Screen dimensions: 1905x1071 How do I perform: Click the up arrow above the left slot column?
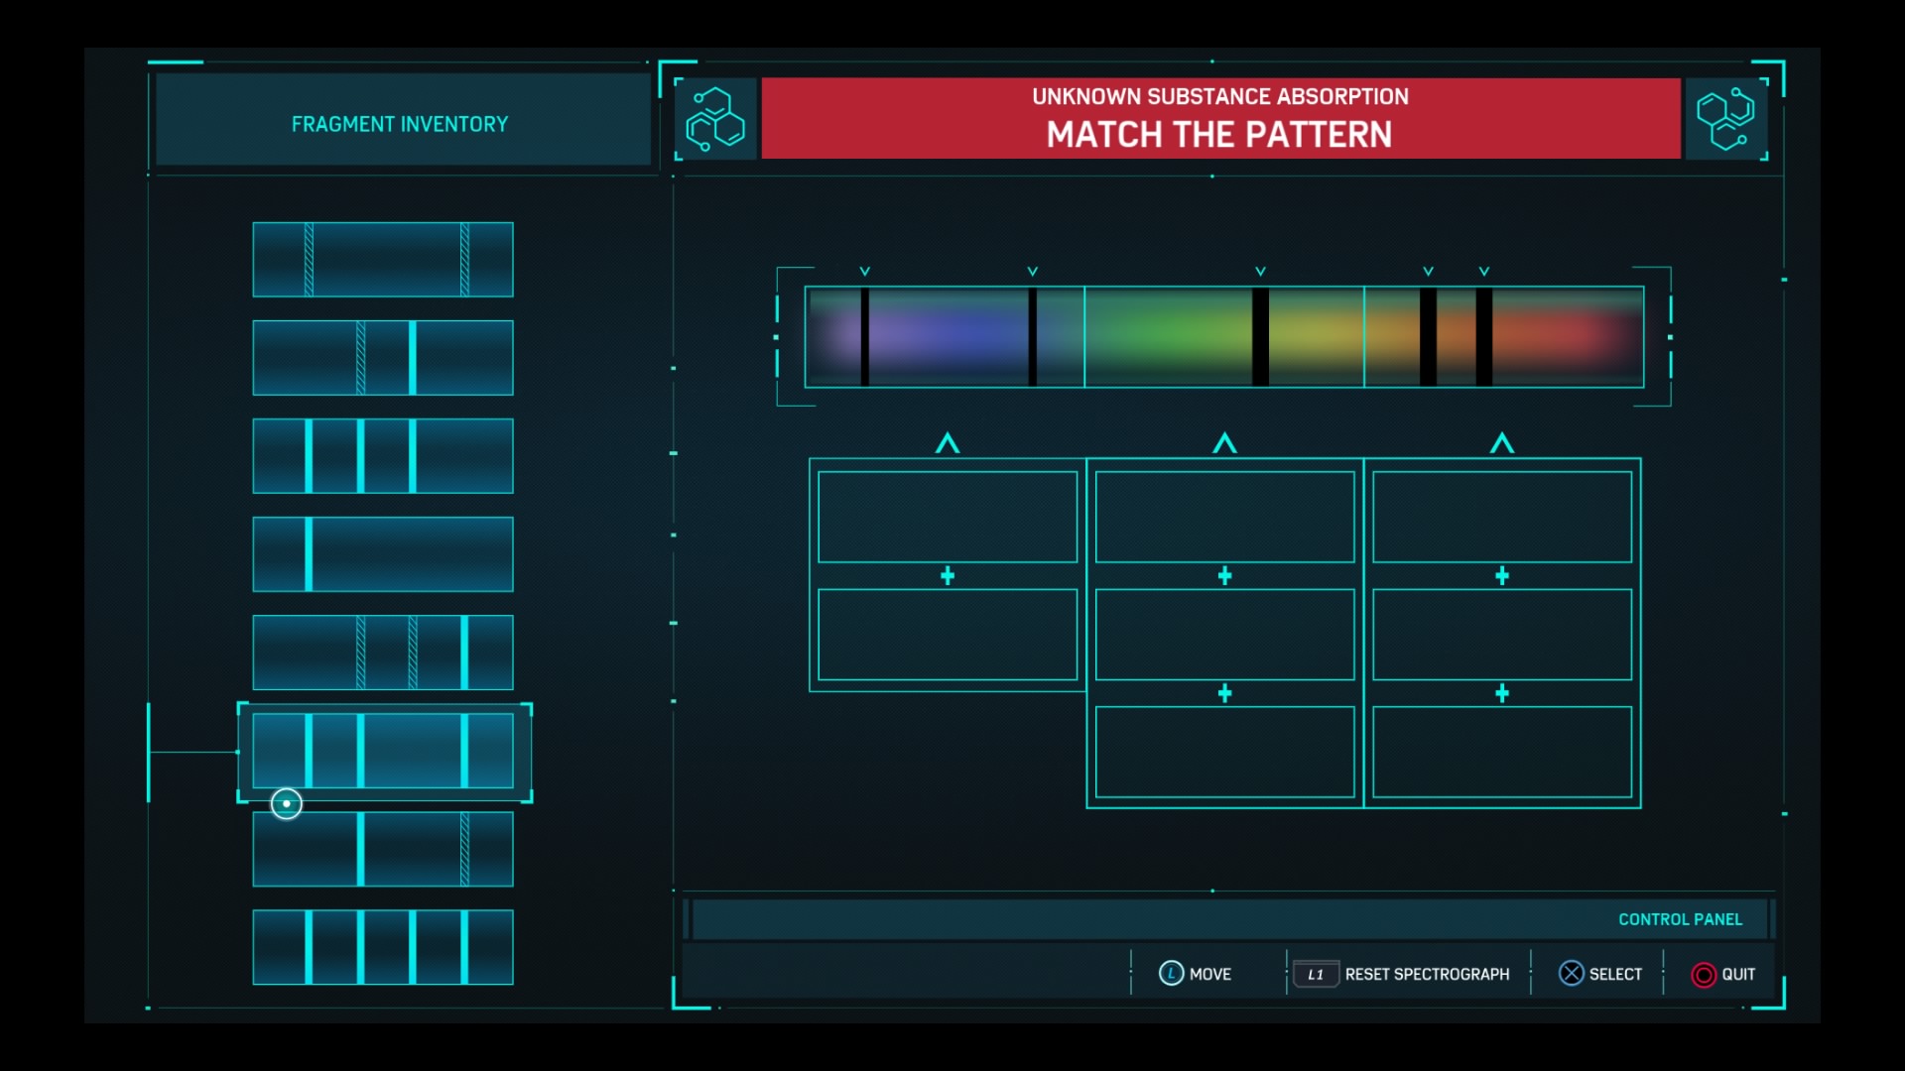(x=948, y=443)
